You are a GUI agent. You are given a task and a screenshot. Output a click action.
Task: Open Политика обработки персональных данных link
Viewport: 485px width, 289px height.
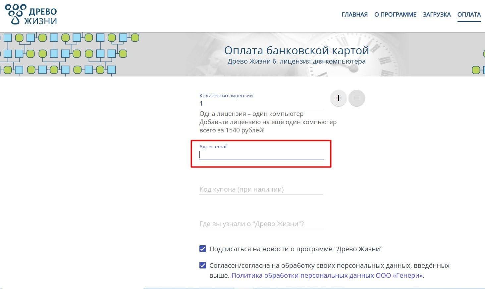click(327, 275)
